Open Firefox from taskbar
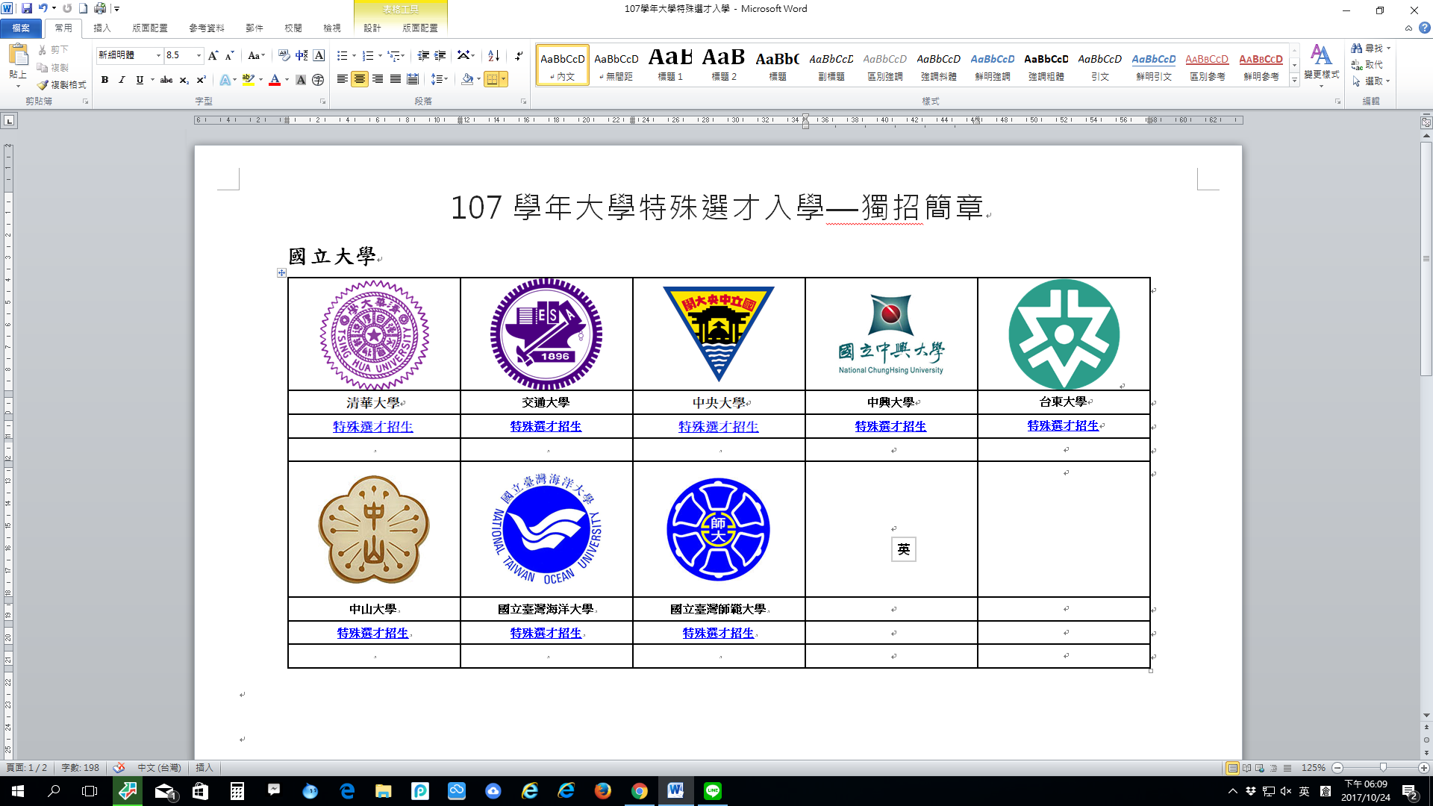The height and width of the screenshot is (806, 1433). 603,791
